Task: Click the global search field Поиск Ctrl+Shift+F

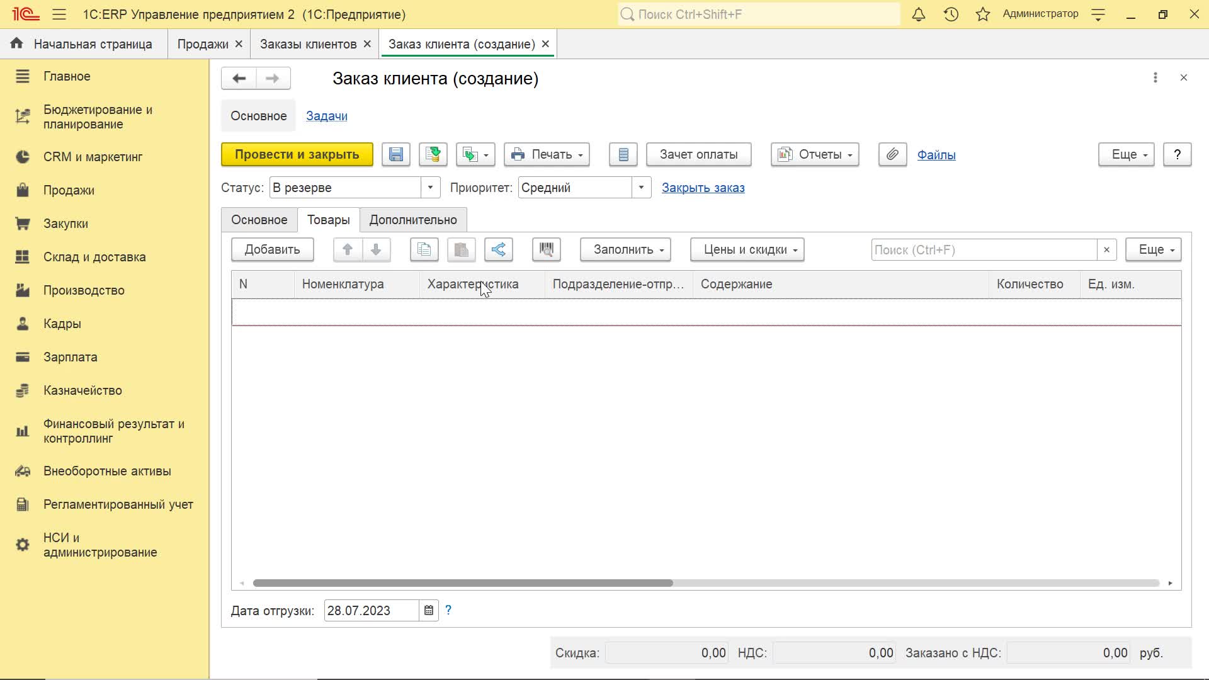Action: pyautogui.click(x=759, y=14)
